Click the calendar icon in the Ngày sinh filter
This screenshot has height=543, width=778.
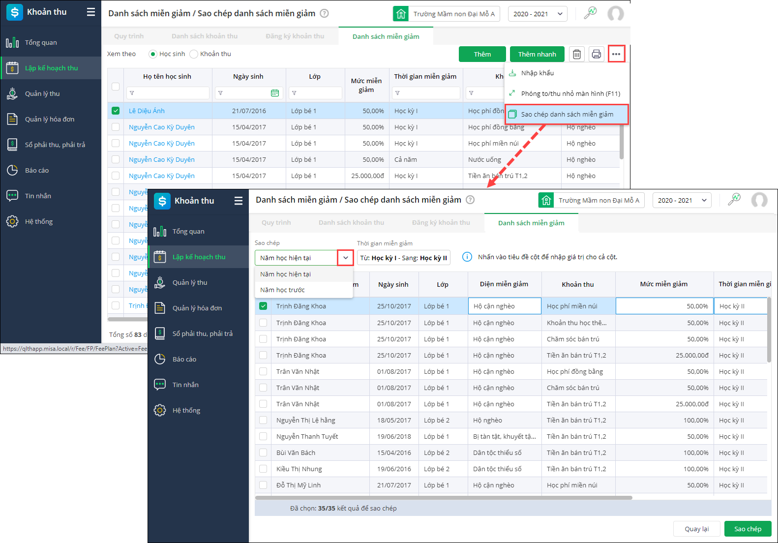(x=275, y=93)
